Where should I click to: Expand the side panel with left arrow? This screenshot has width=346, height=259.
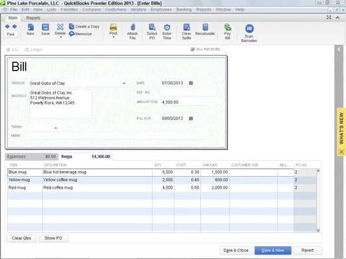tap(339, 49)
